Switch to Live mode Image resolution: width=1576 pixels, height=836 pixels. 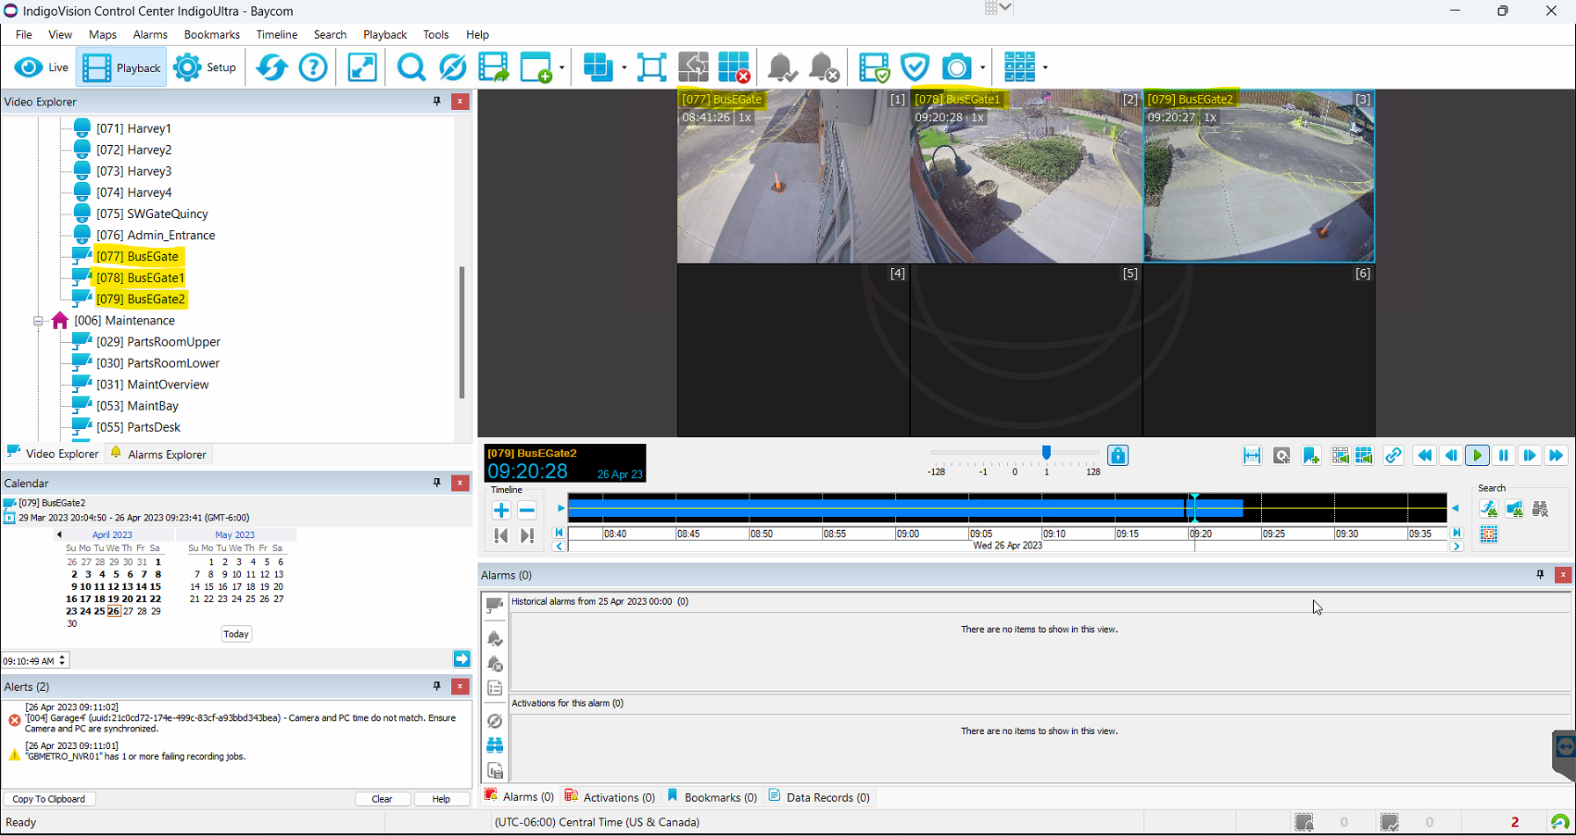[x=41, y=68]
